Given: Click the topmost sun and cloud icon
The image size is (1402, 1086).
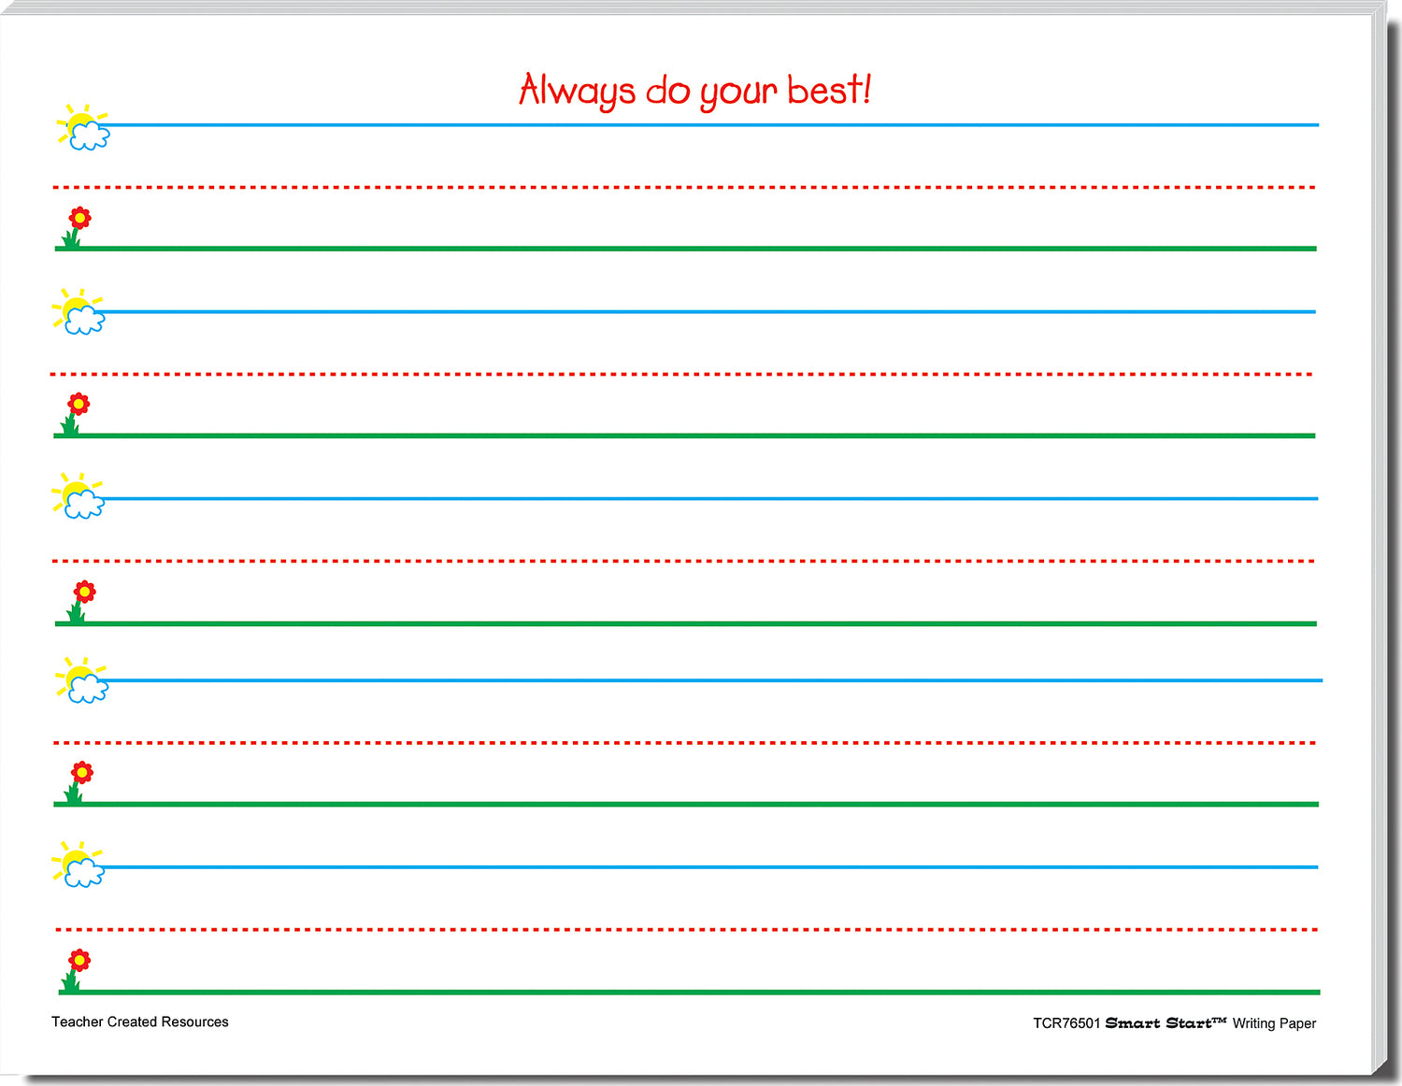Looking at the screenshot, I should [x=83, y=128].
